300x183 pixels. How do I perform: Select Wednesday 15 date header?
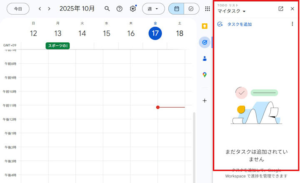pyautogui.click(x=107, y=33)
